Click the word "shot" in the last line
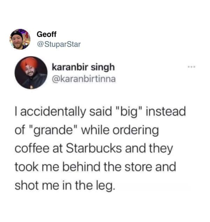This screenshot has height=222, width=210. click(27, 185)
